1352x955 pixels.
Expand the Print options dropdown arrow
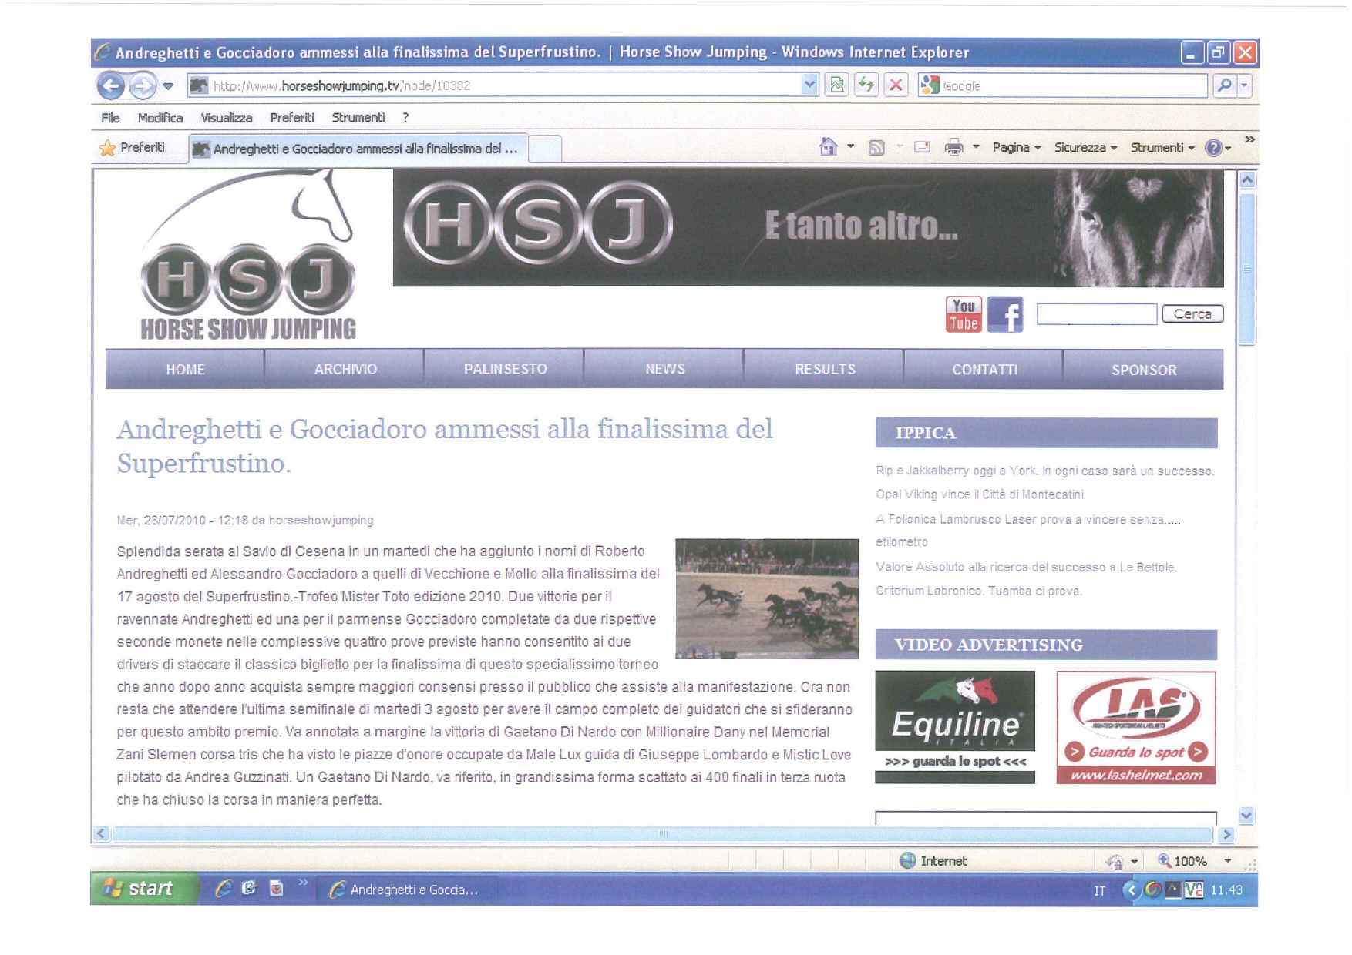coord(976,146)
